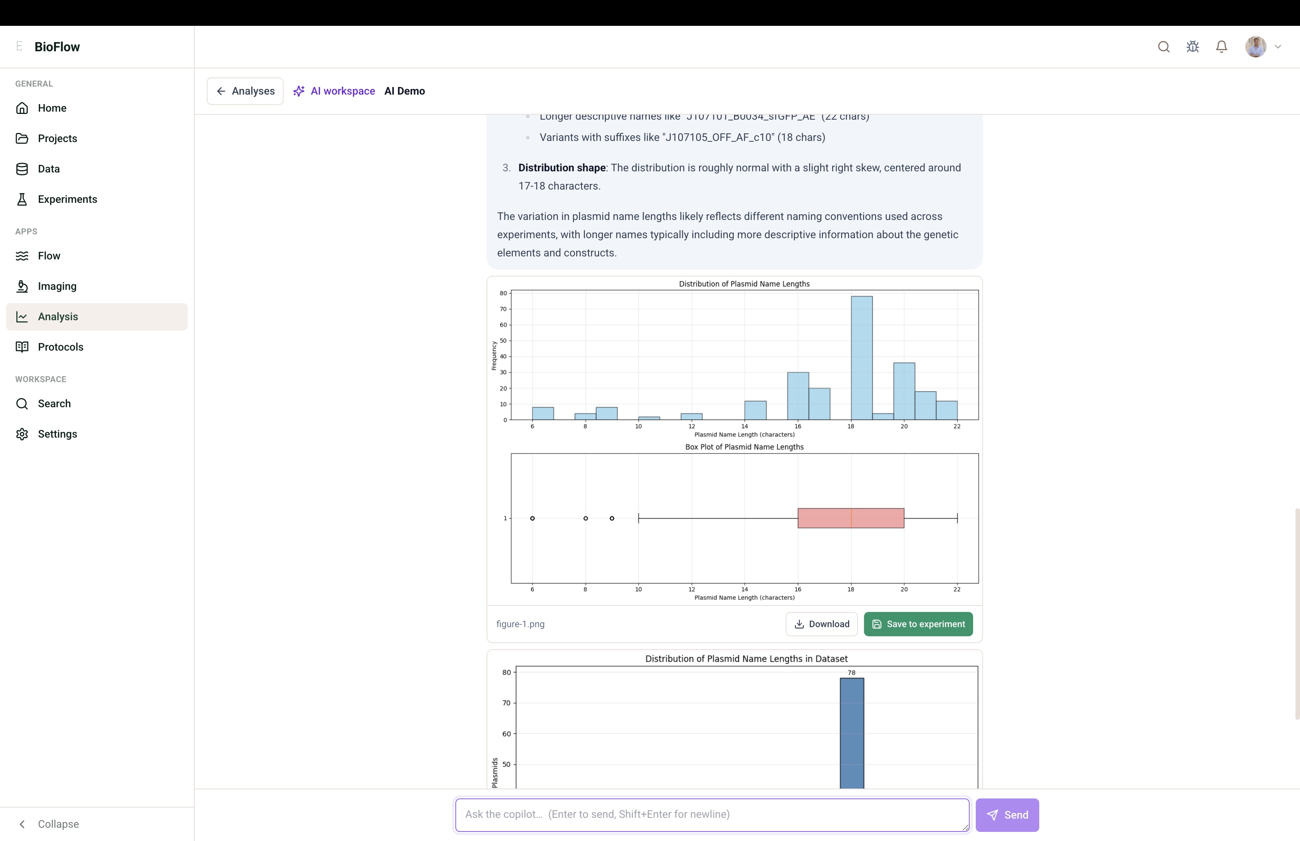Click the AI workspace sparkle icon

pyautogui.click(x=299, y=91)
